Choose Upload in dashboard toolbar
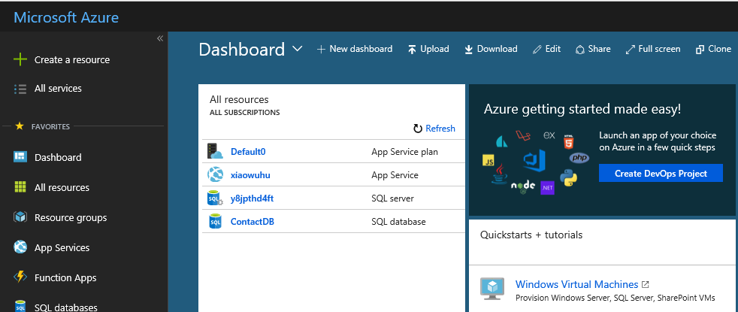738x312 pixels. pyautogui.click(x=428, y=49)
